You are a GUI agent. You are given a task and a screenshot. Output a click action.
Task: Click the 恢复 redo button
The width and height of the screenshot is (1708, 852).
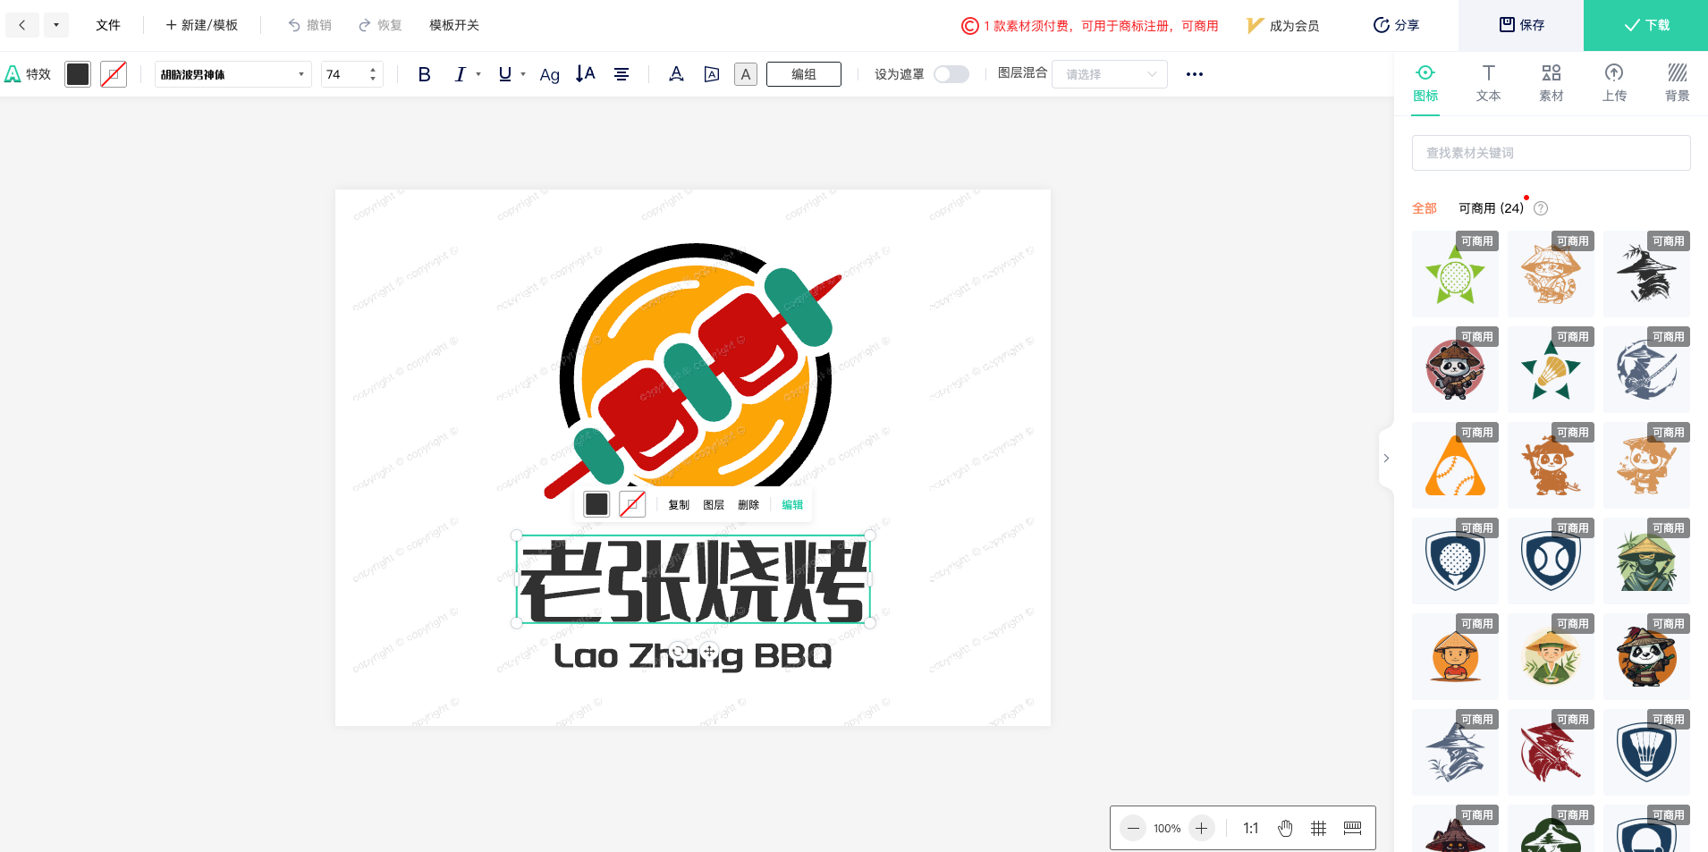click(380, 25)
